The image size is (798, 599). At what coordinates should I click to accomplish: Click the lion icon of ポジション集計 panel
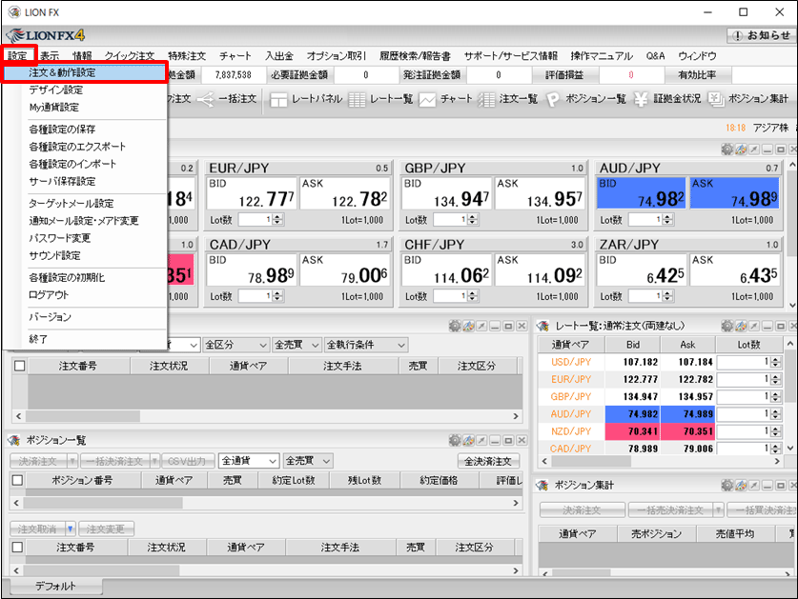tap(542, 486)
